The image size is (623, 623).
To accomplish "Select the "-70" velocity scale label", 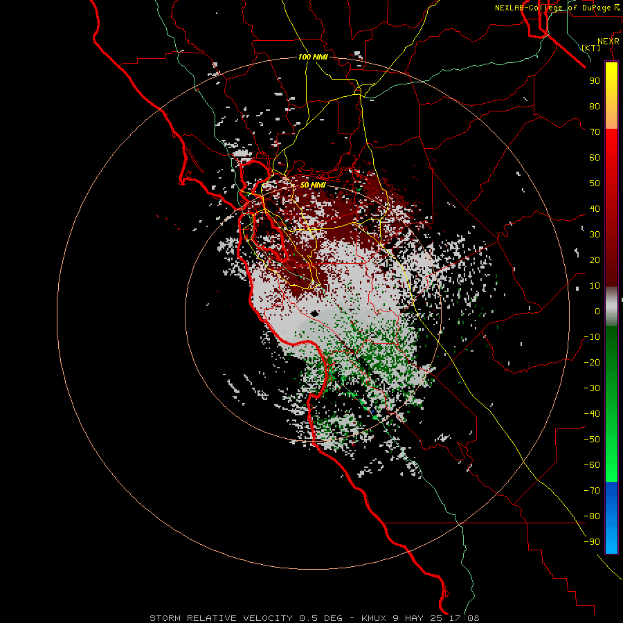I will [592, 491].
